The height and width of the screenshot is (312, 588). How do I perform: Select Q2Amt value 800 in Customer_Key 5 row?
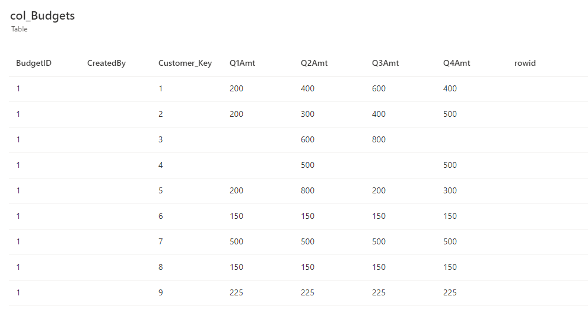[x=307, y=190]
